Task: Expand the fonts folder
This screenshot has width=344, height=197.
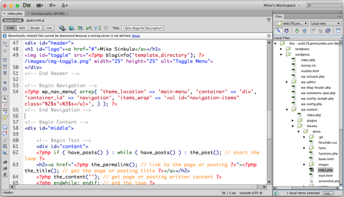Action: point(304,148)
